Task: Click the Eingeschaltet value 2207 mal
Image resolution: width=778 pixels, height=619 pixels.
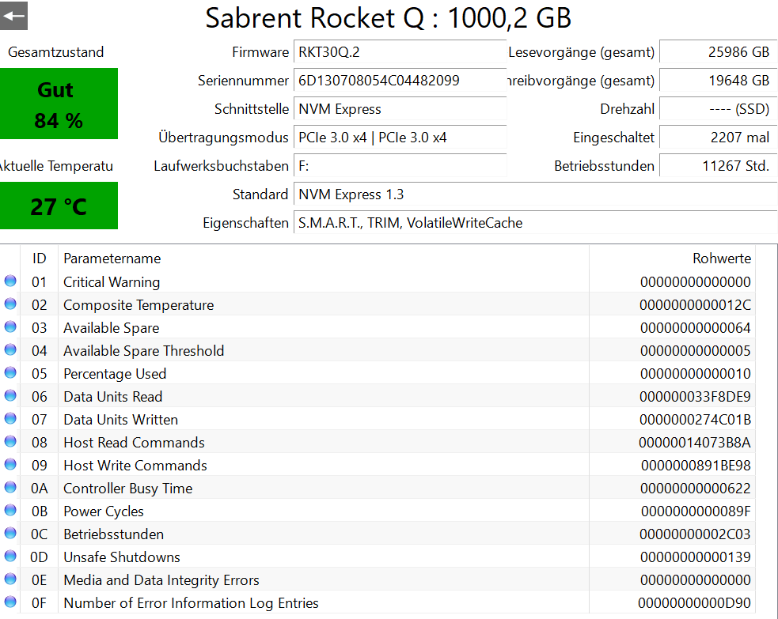Action: coord(718,138)
